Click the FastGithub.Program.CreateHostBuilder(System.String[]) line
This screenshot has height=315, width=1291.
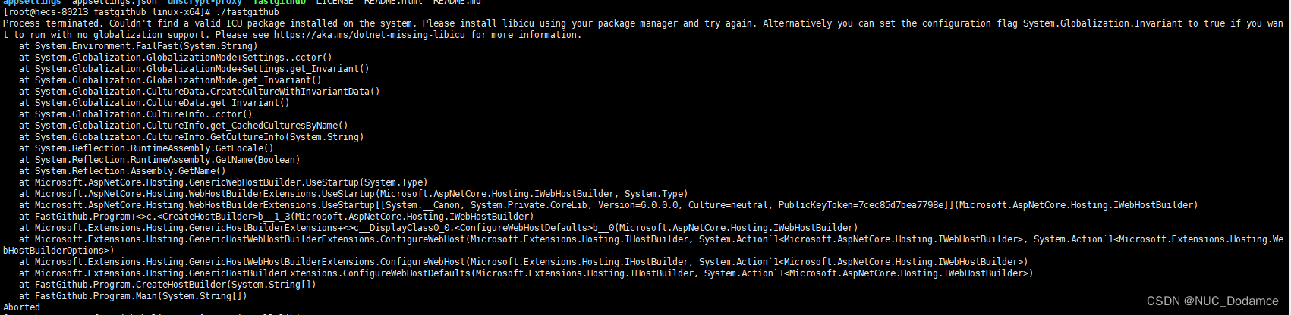coord(168,285)
